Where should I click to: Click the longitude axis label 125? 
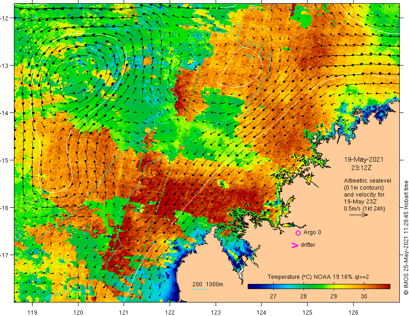coord(308,312)
